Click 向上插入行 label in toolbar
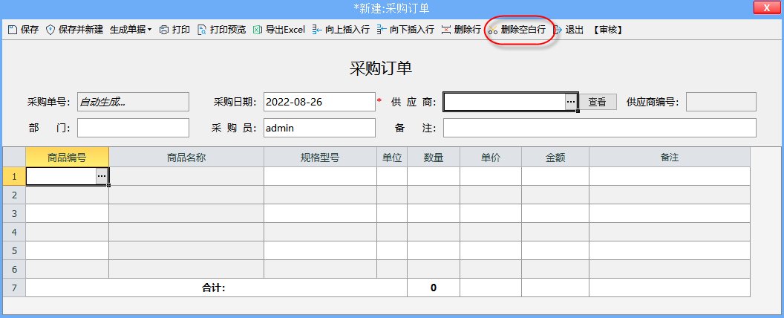 tap(347, 30)
